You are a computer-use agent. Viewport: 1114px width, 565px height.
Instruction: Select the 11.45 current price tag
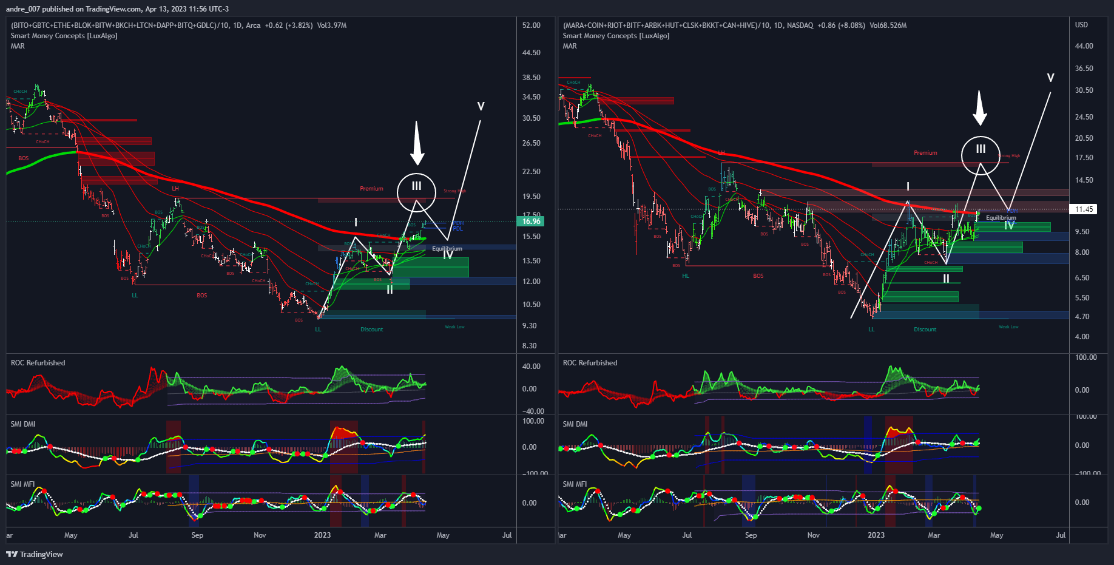1084,209
